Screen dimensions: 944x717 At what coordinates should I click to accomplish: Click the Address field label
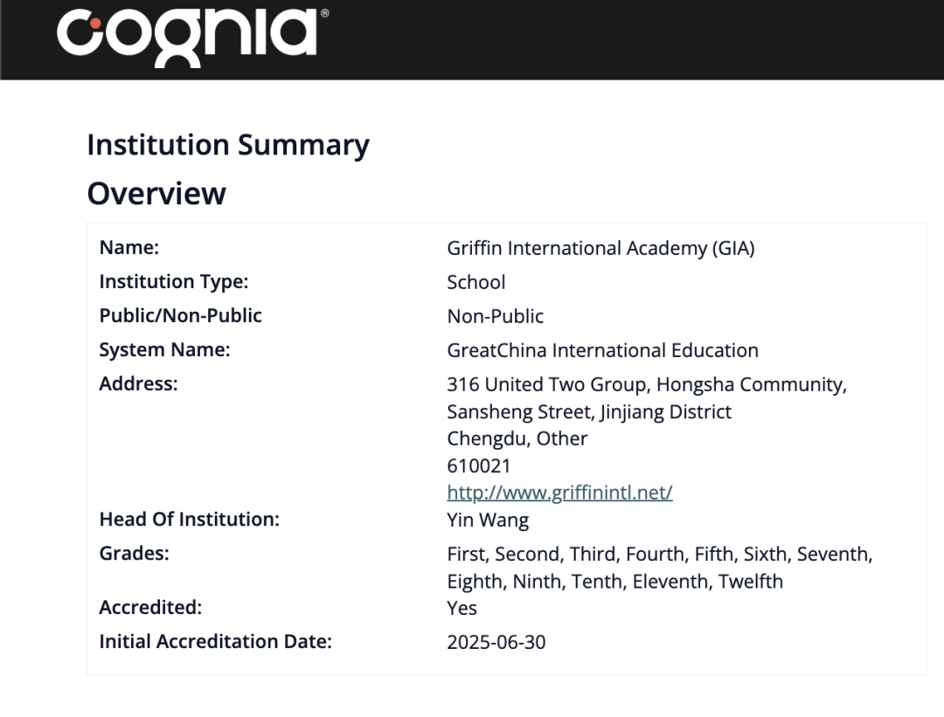coord(138,384)
